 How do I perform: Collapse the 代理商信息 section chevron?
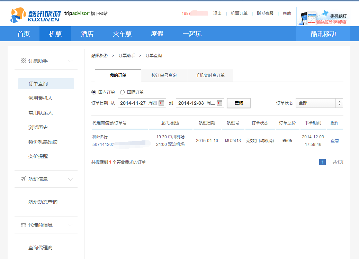[x=70, y=225]
